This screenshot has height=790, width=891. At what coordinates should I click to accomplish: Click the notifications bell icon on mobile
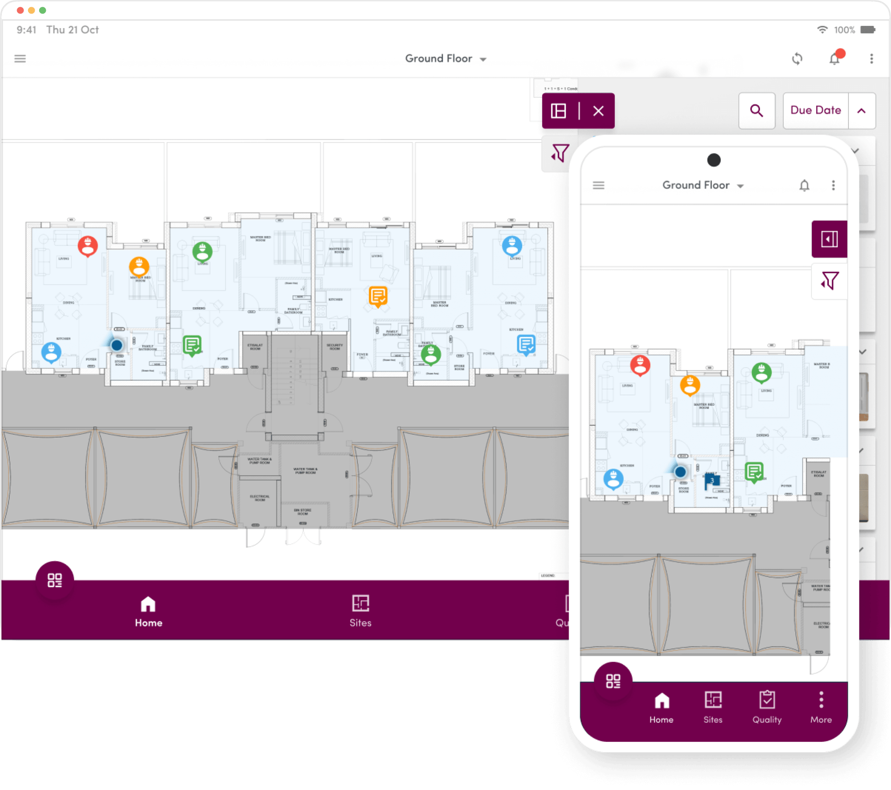point(804,185)
